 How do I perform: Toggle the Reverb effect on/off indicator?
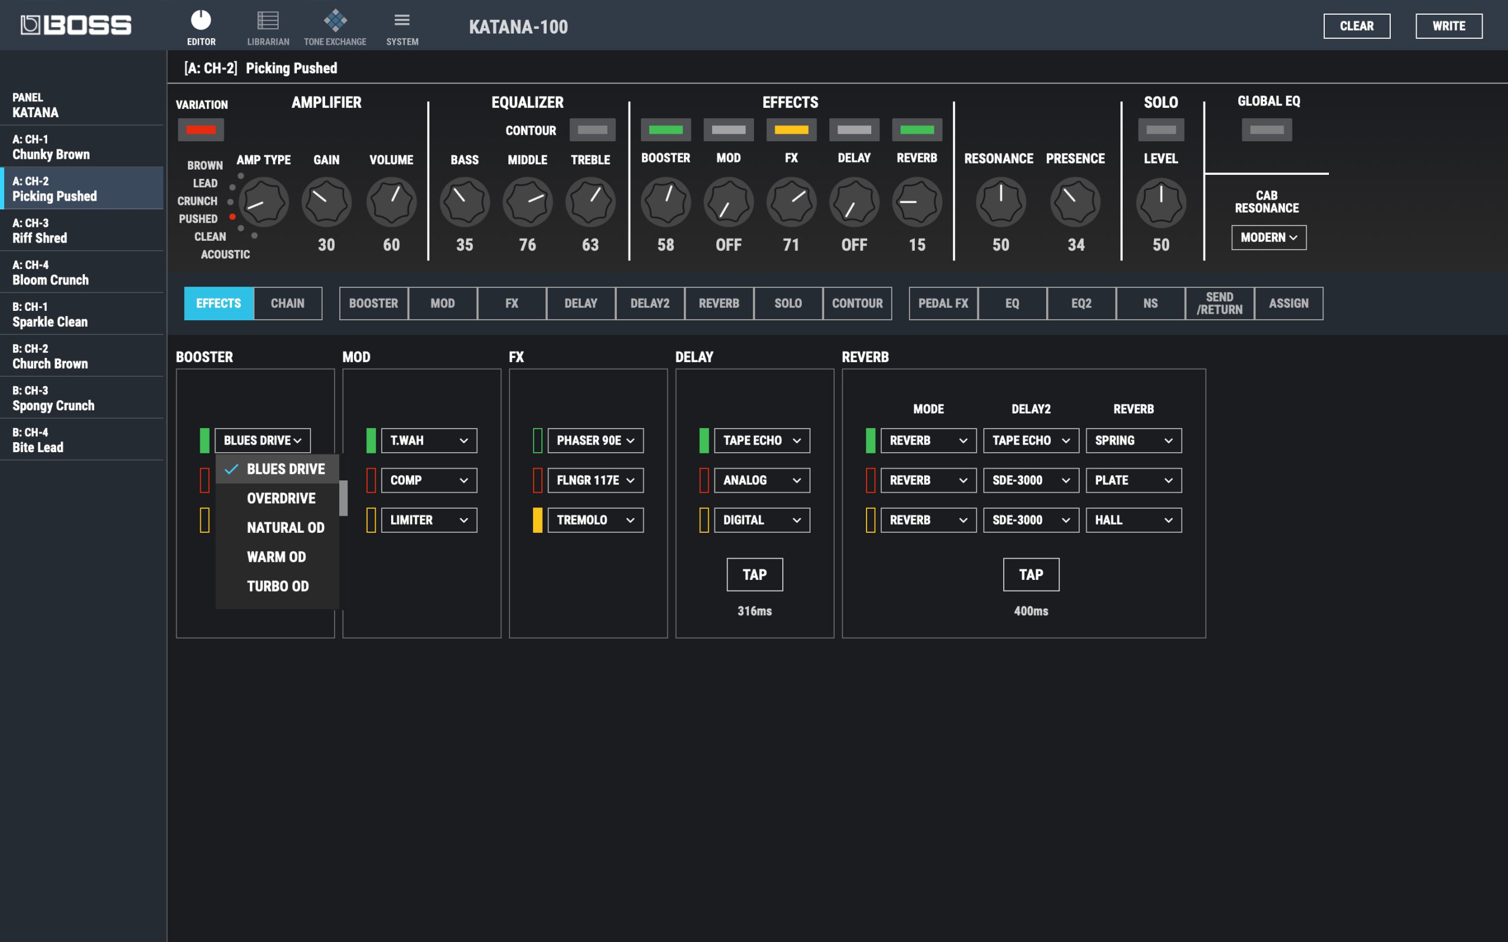tap(917, 130)
